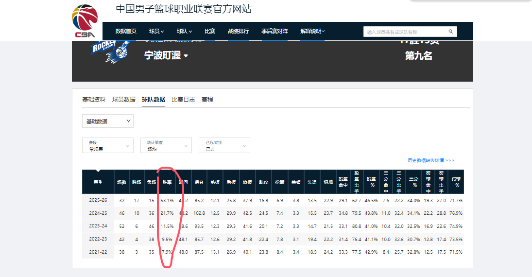
Task: Click the search magnifier icon
Action: (x=450, y=32)
